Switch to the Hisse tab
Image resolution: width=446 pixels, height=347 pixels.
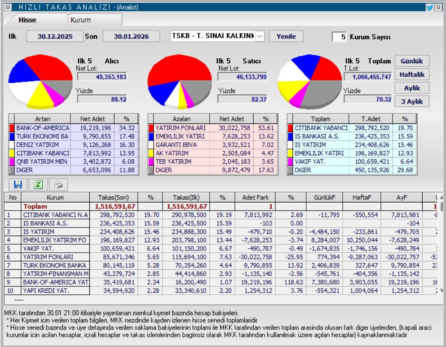(x=27, y=20)
